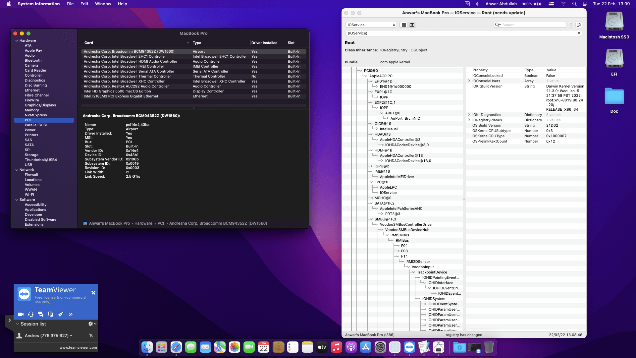Open TeamViewer file transfer documents icon
Viewport: 636px width, 358px height.
click(51, 314)
